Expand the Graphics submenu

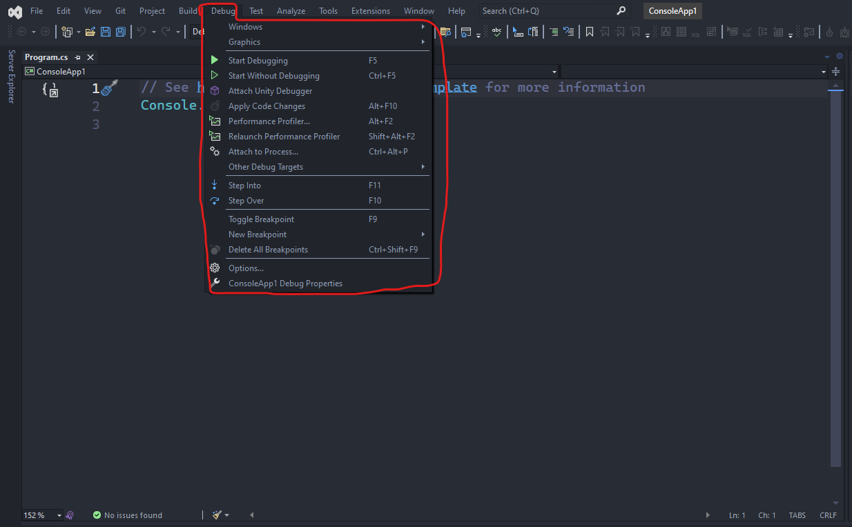(319, 42)
